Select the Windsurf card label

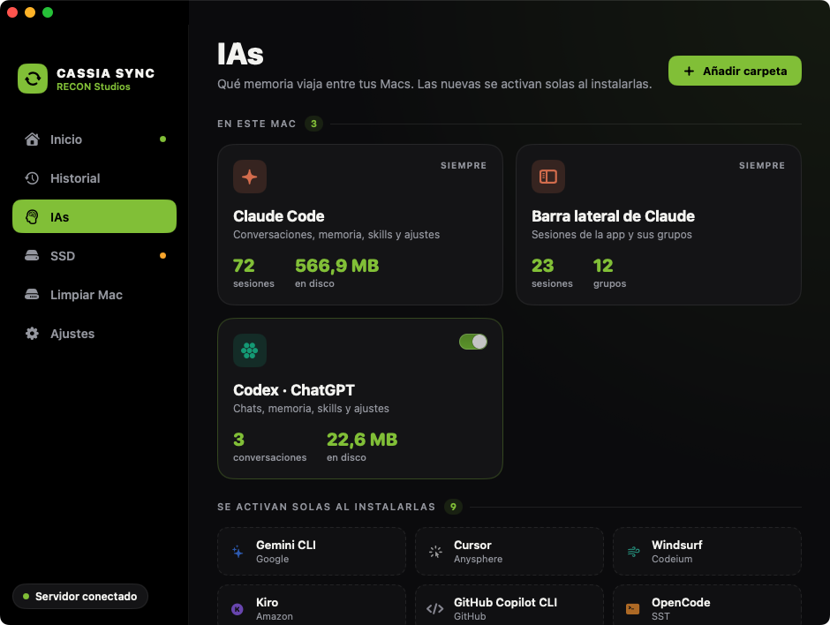click(x=677, y=545)
